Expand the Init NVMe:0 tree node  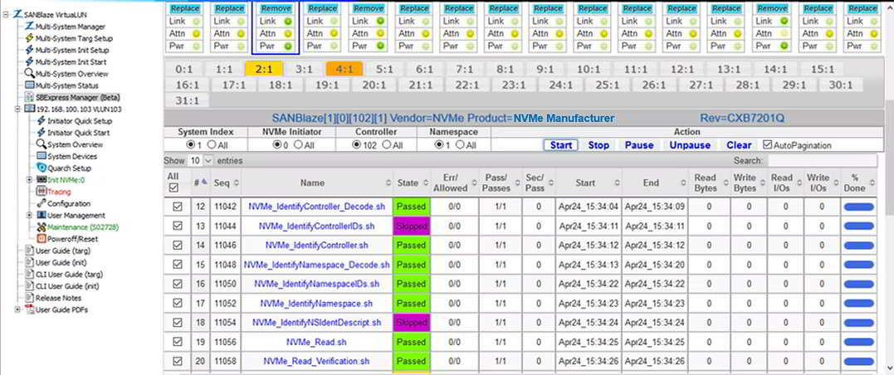pyautogui.click(x=30, y=180)
